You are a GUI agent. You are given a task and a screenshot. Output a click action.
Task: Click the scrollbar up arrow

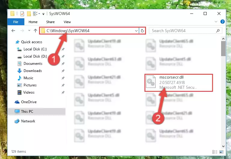point(223,39)
